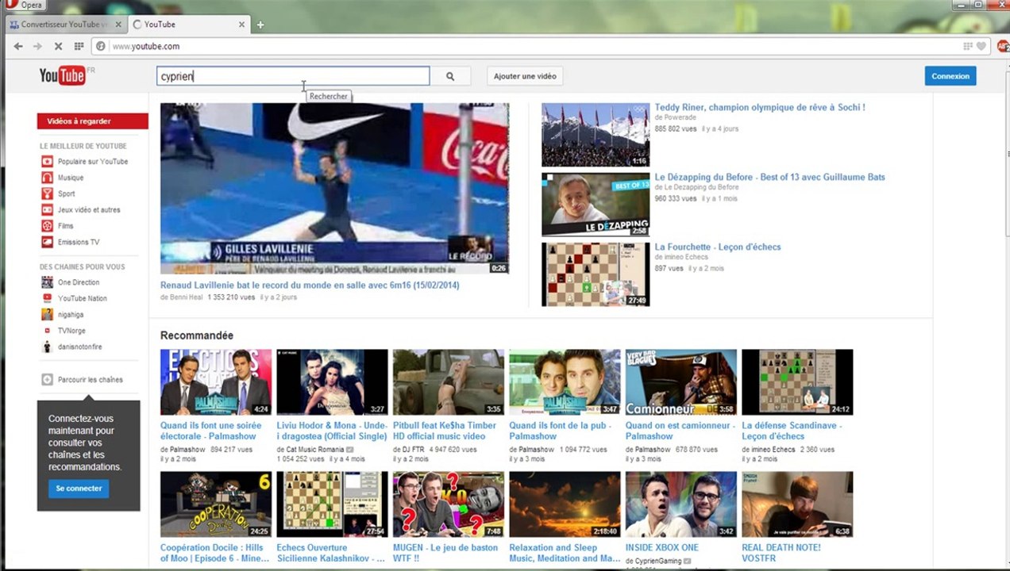The width and height of the screenshot is (1010, 571).
Task: Open the Opera menu button
Action: tap(24, 6)
